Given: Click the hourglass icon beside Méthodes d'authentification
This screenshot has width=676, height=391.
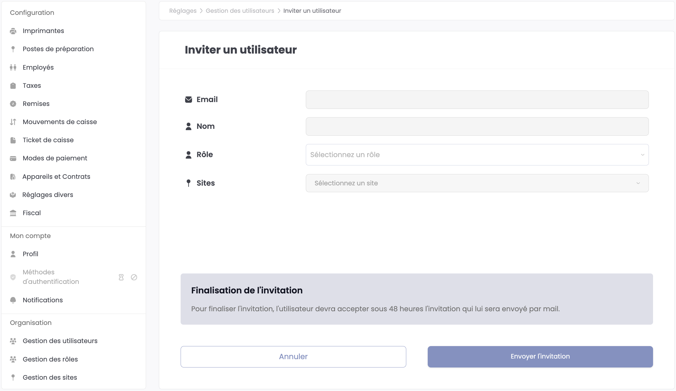Looking at the screenshot, I should coord(121,277).
